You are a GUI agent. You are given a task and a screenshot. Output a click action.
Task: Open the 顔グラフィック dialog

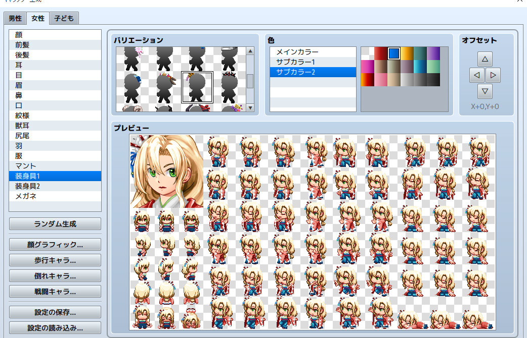55,245
